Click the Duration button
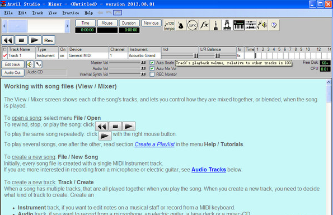333x215 pixels. [x=129, y=23]
